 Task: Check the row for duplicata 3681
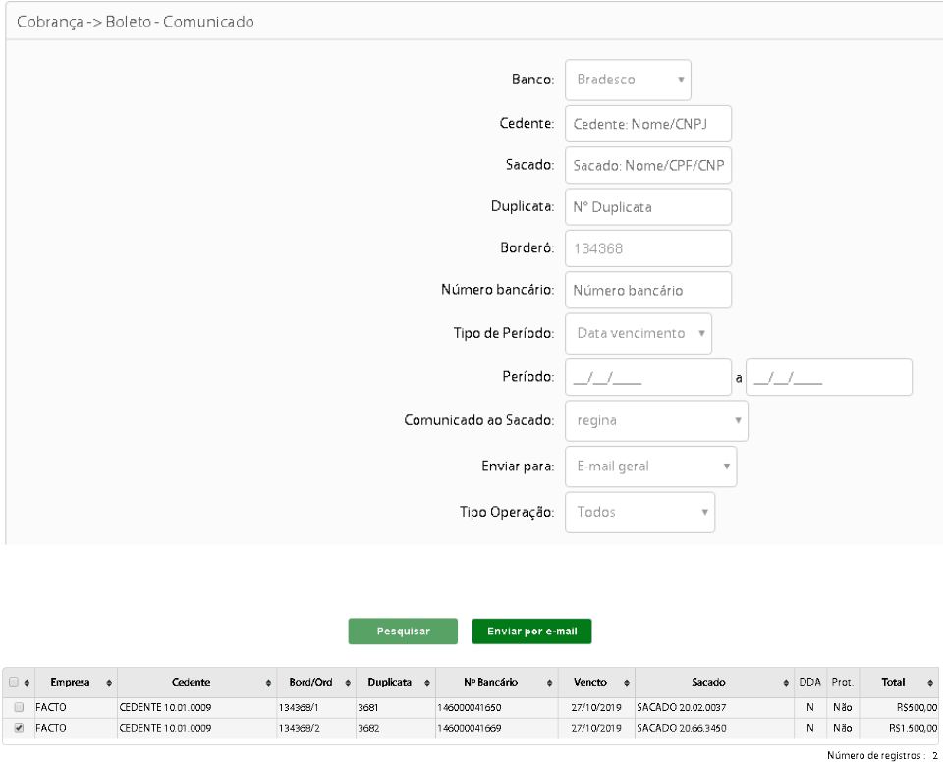pyautogui.click(x=19, y=707)
